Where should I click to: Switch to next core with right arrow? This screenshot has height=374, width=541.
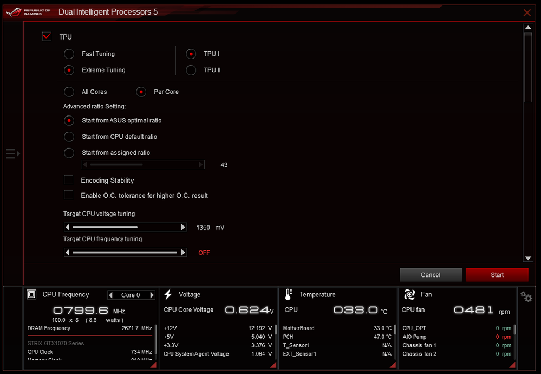(x=152, y=295)
